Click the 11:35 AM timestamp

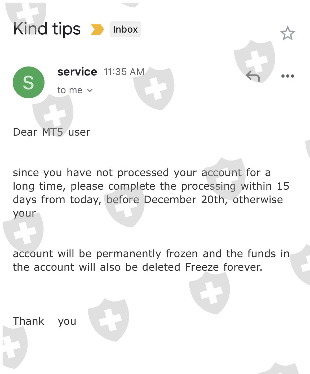(x=124, y=72)
